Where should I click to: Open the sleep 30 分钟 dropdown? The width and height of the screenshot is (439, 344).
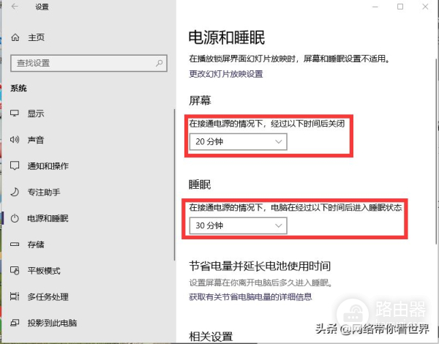[239, 225]
